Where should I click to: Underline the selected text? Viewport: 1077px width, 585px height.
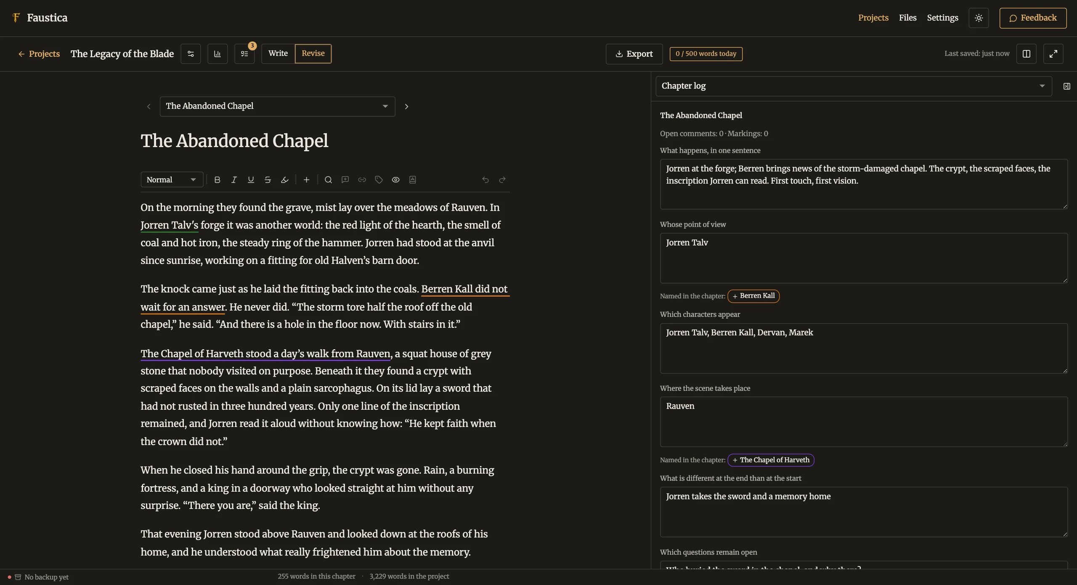[251, 180]
